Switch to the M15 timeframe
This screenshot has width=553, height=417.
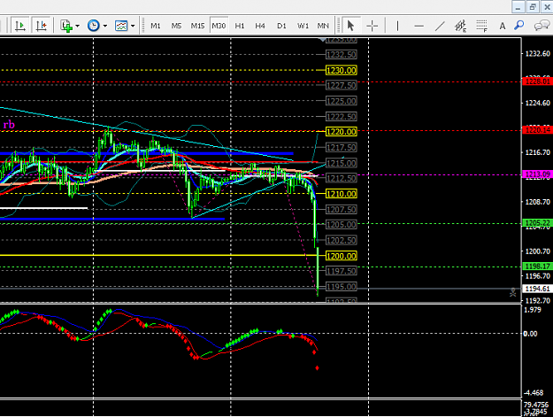point(197,26)
